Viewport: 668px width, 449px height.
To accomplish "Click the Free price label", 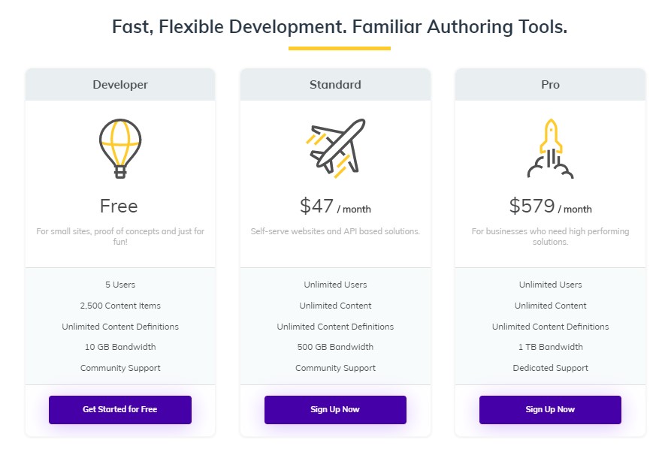I will click(x=119, y=206).
